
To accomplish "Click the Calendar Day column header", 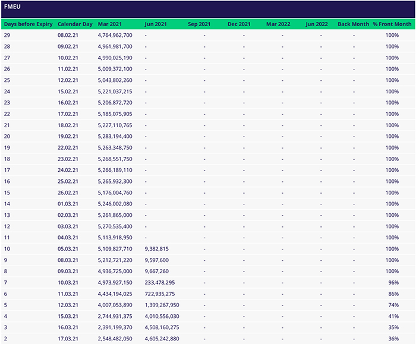I will point(75,24).
